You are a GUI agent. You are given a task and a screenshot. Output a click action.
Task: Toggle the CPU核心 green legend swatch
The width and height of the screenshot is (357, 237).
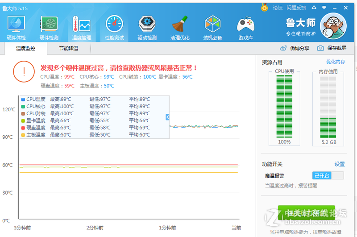(23, 107)
